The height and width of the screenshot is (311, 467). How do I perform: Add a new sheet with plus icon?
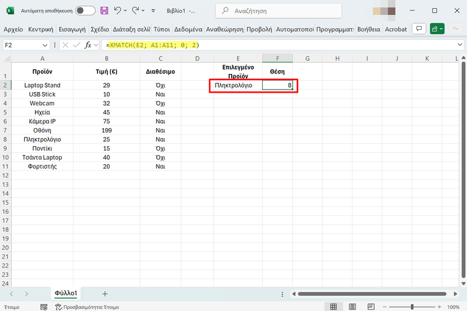tap(105, 293)
